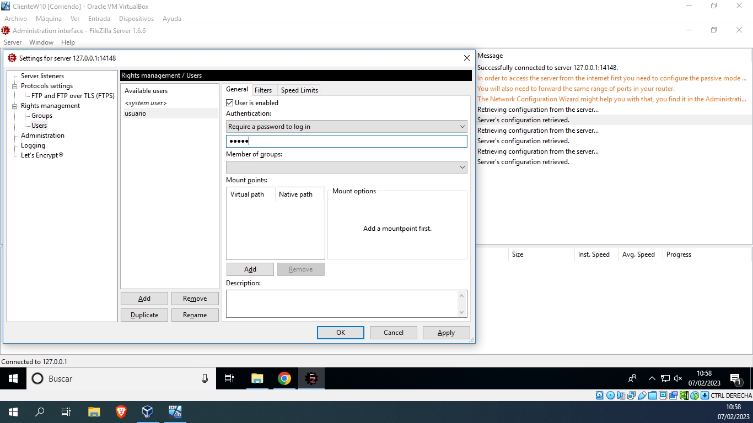Screen dimensions: 753x423
Task: Click Cancel in server settings dialog
Action: pyautogui.click(x=394, y=333)
